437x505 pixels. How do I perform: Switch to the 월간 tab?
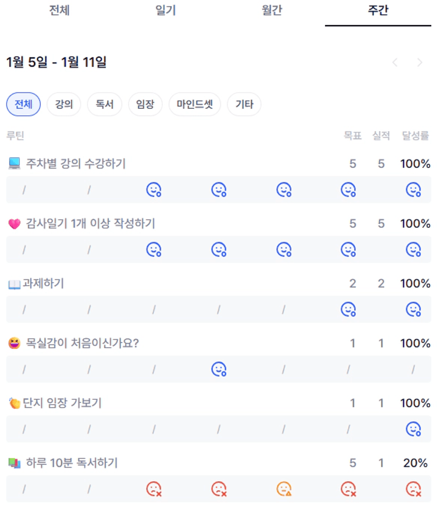(x=272, y=11)
